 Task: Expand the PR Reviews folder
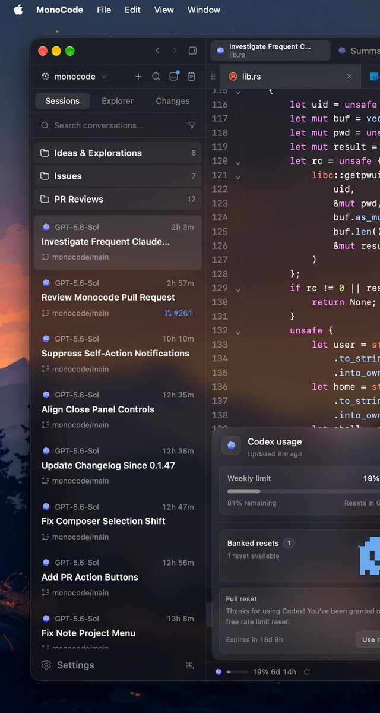118,199
